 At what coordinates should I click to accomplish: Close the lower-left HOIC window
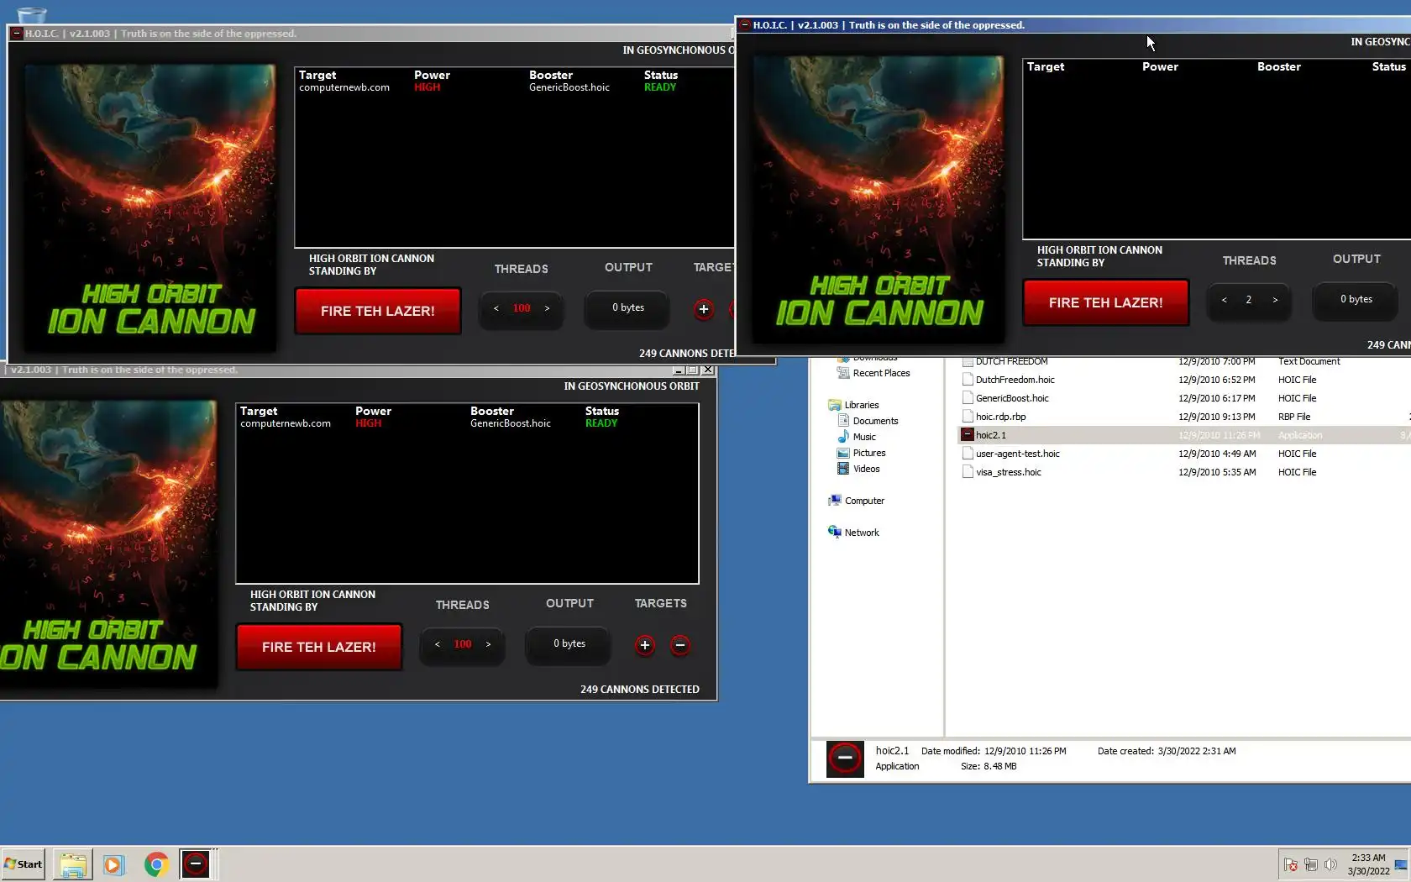tap(708, 370)
